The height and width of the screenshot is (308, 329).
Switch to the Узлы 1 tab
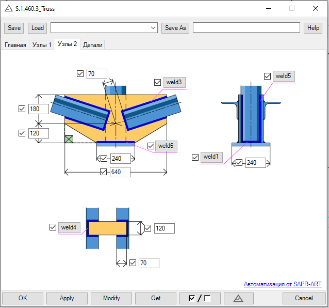(x=42, y=45)
